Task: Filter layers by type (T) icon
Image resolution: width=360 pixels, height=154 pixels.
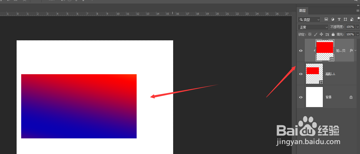Action: pyautogui.click(x=339, y=19)
